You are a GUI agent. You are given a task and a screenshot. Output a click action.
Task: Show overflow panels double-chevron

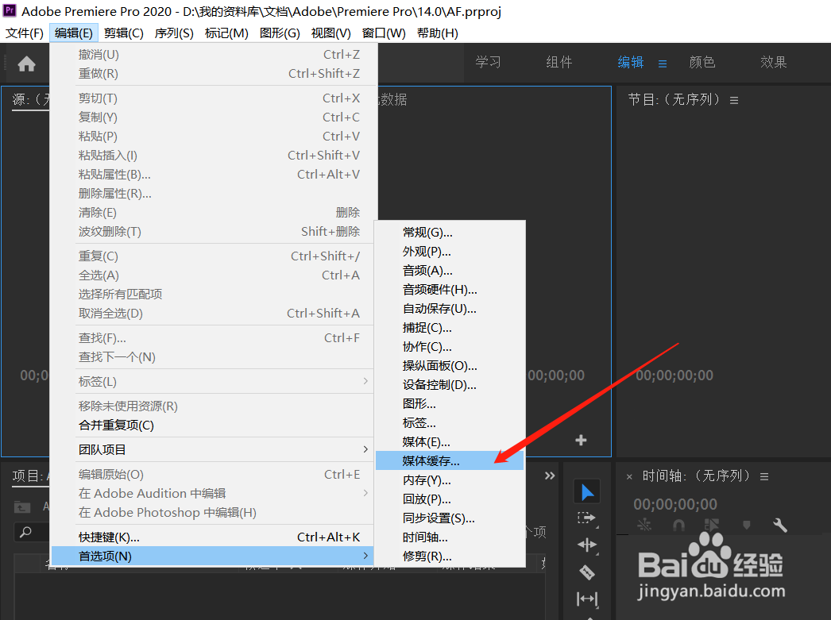[x=550, y=476]
